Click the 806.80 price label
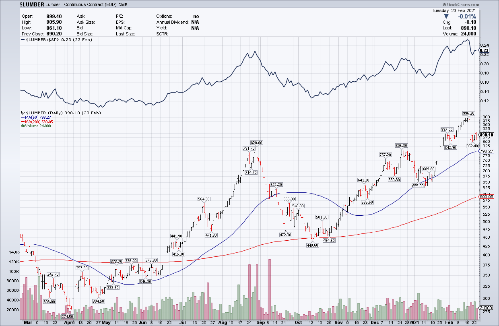 (x=402, y=145)
